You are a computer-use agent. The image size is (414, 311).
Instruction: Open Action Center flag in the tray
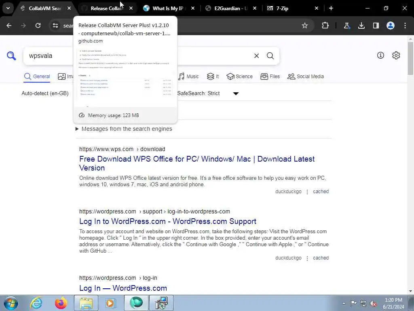point(353,303)
